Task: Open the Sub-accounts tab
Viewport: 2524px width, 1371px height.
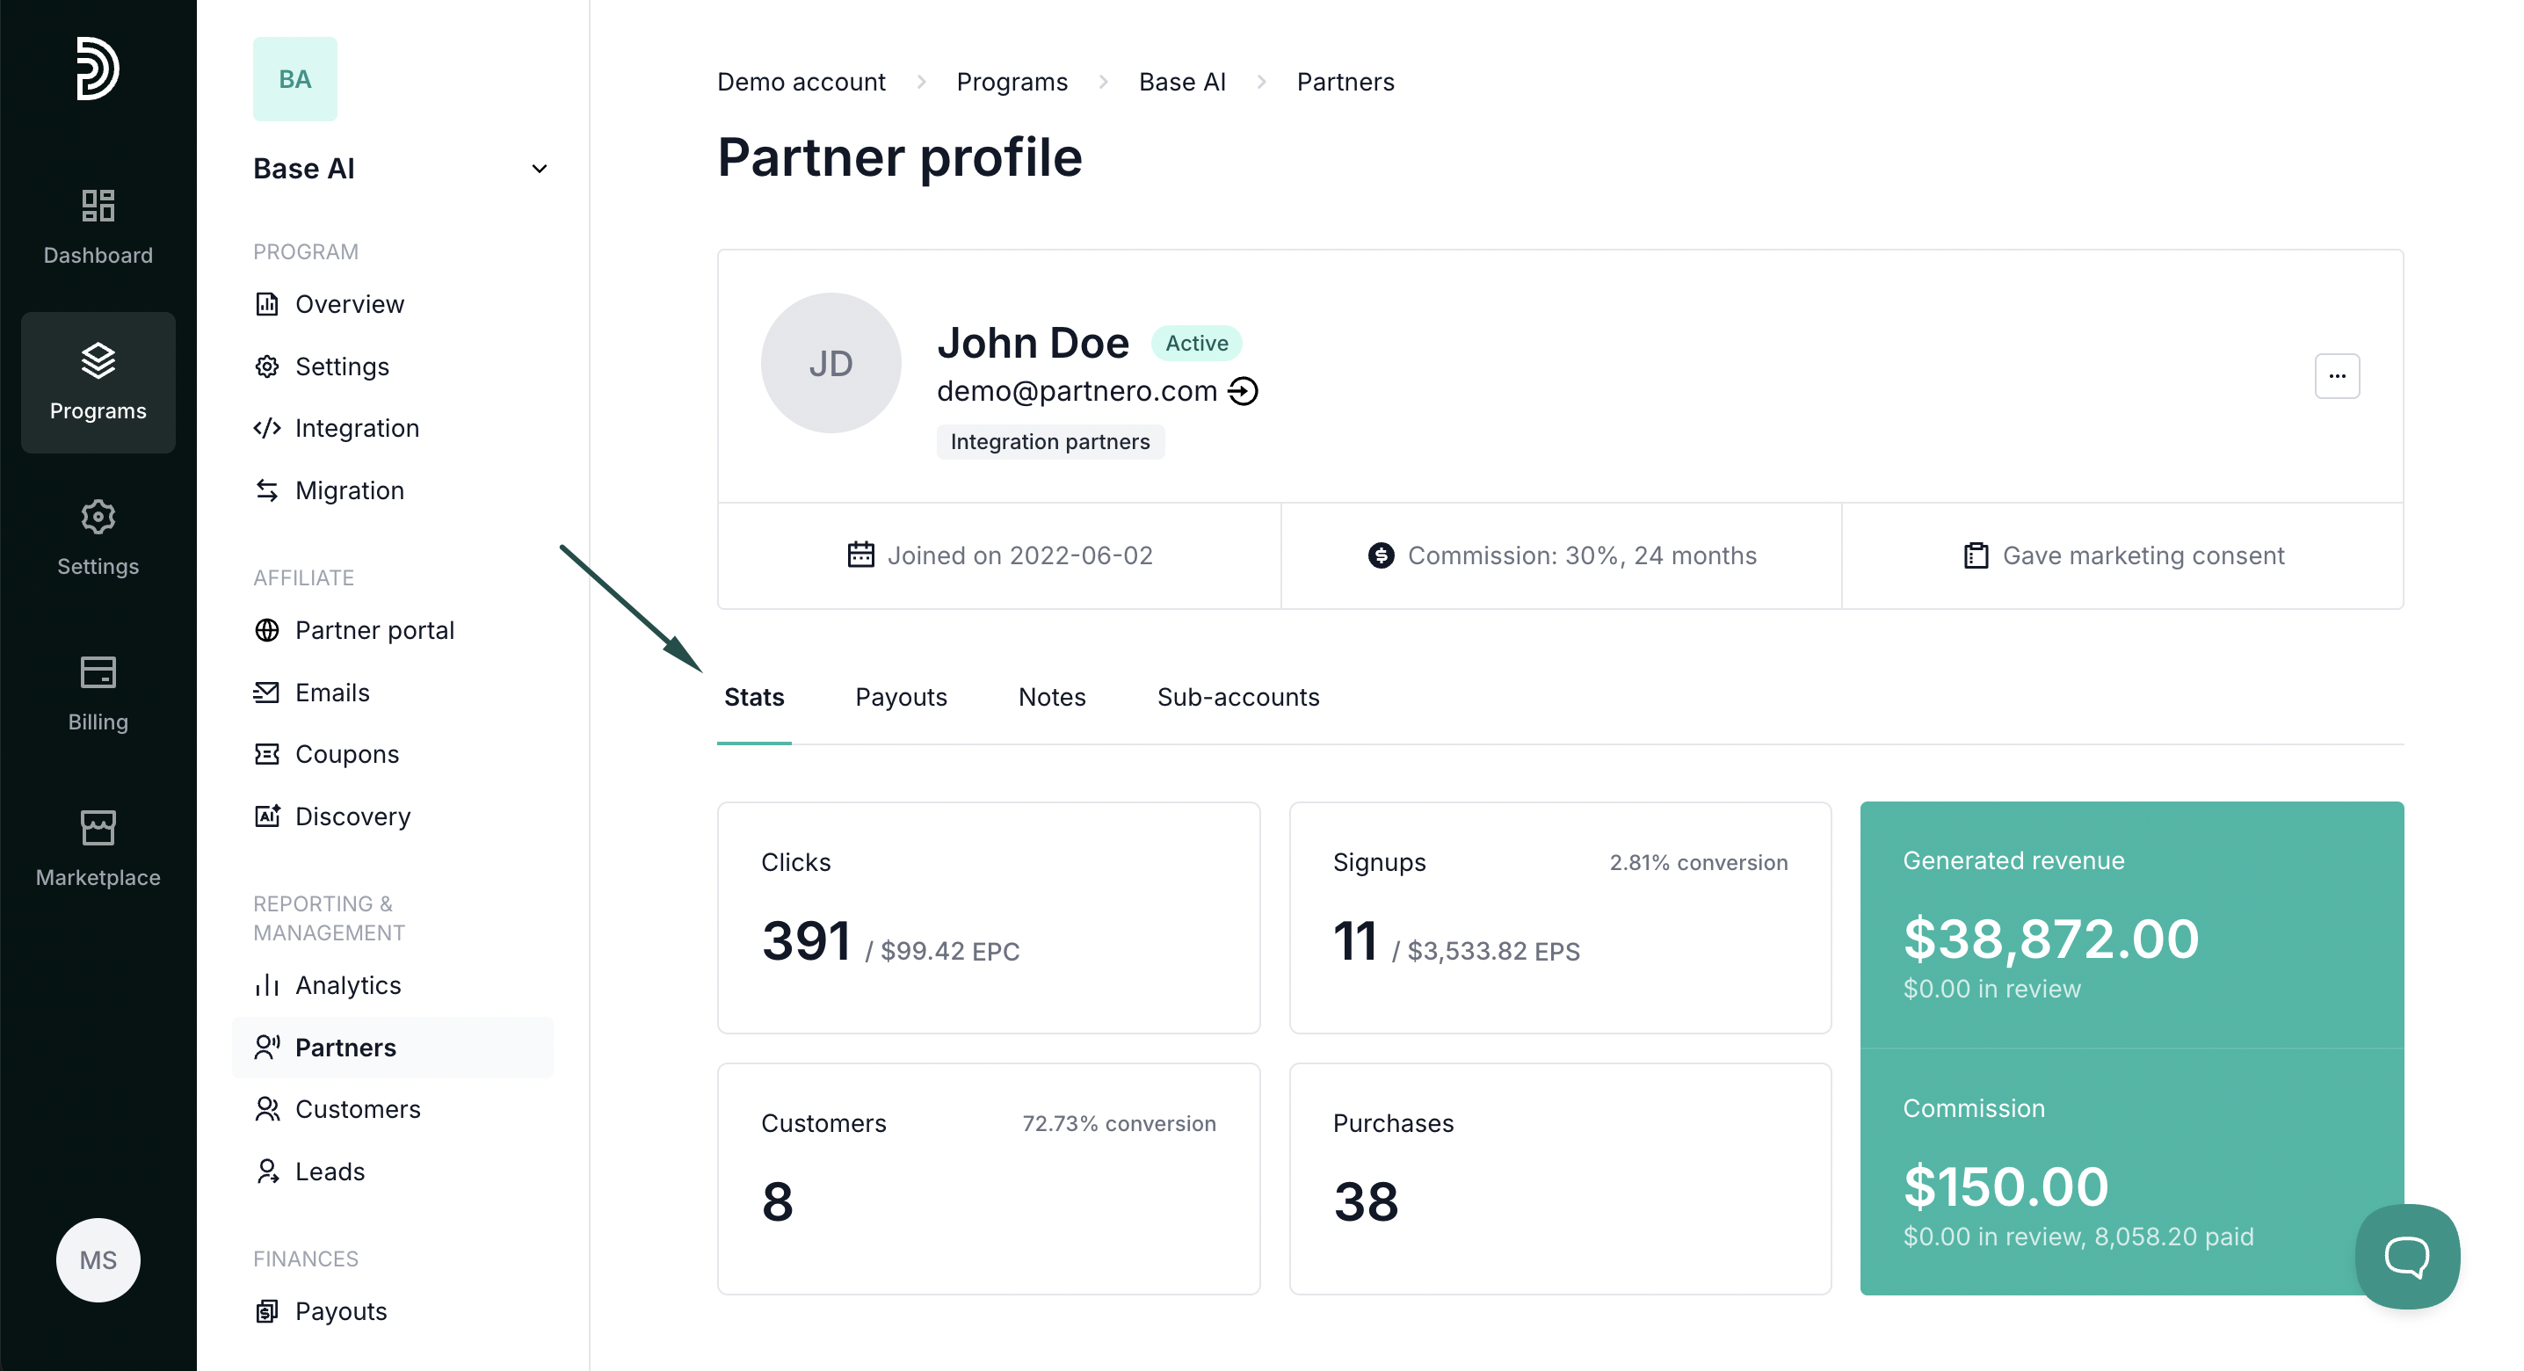Action: click(1237, 697)
